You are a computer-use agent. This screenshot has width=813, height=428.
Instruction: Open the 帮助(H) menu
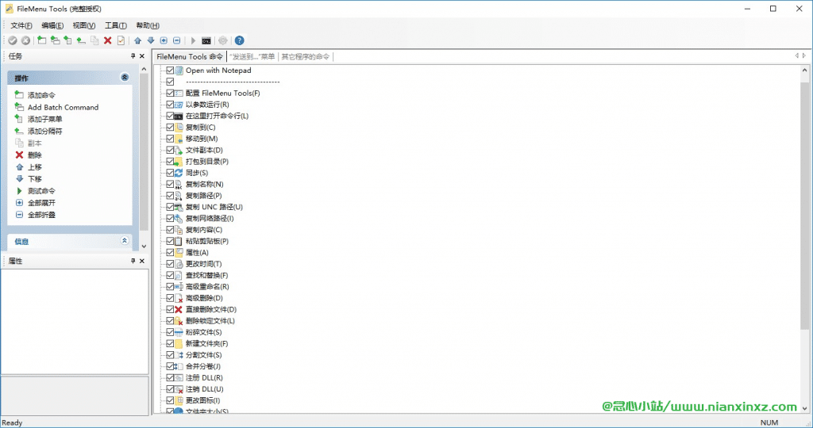click(x=148, y=25)
